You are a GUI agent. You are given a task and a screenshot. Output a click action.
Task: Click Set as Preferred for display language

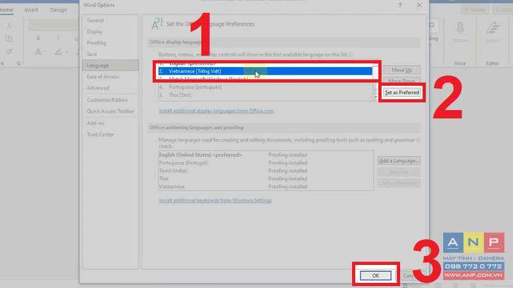402,92
